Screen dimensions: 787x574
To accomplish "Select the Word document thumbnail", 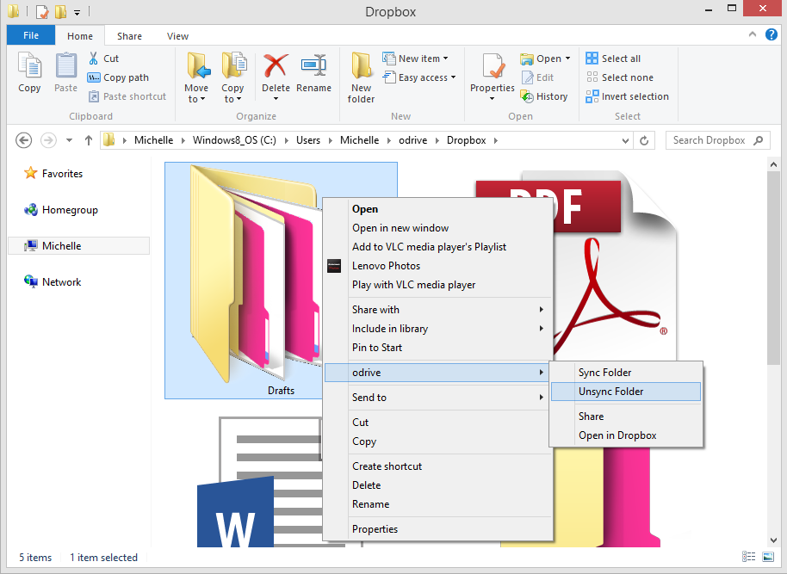I will (x=259, y=482).
